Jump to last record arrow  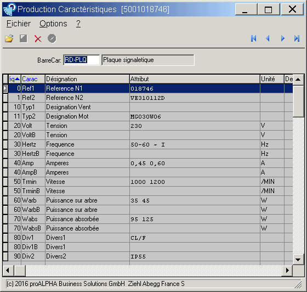pyautogui.click(x=297, y=38)
